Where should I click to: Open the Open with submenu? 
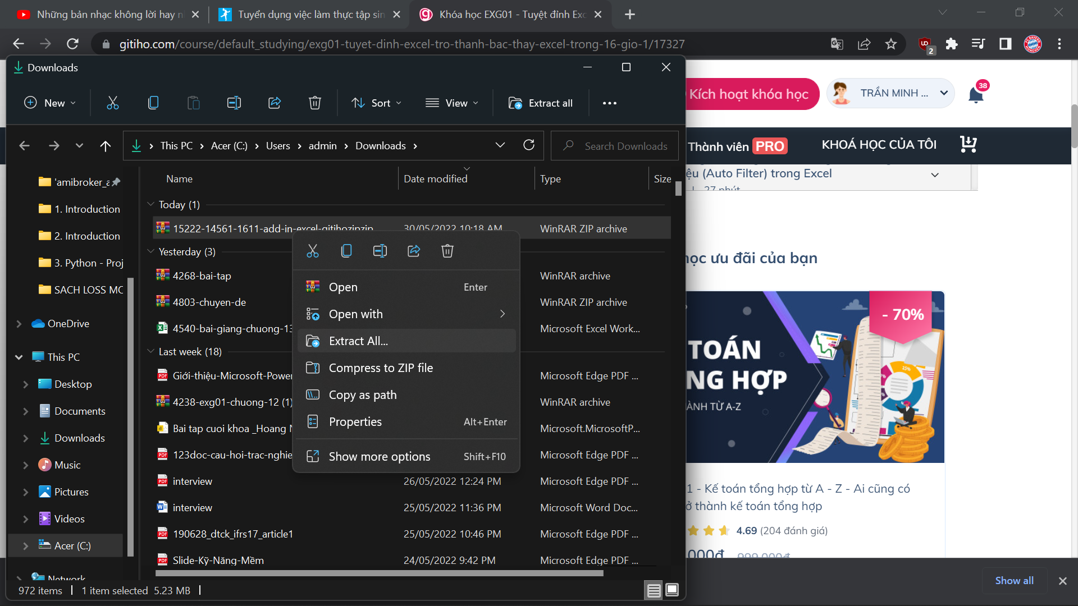(x=406, y=314)
